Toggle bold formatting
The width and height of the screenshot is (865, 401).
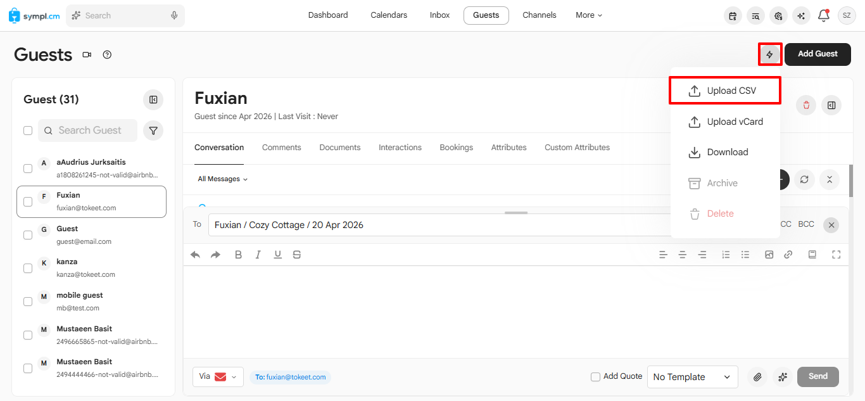pos(239,255)
